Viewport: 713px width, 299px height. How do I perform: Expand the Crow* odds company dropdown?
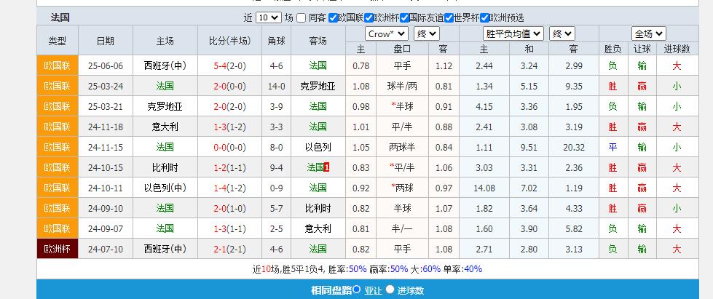[x=387, y=33]
